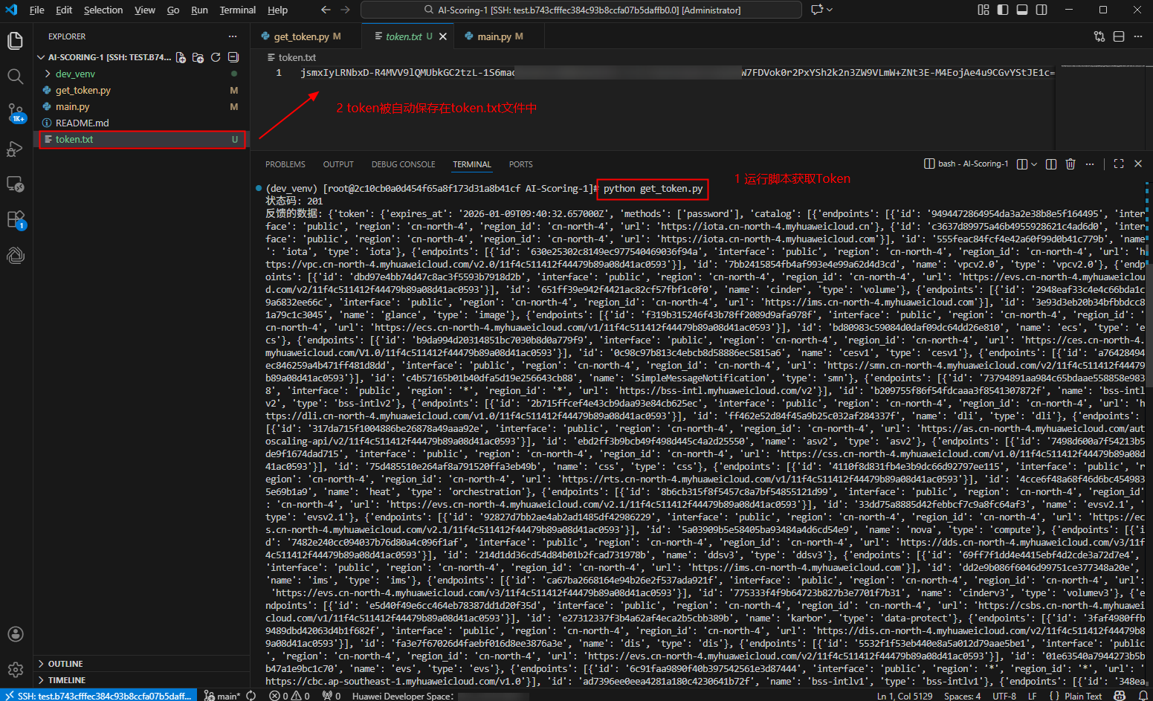Toggle the secondary side bar
Image resolution: width=1153 pixels, height=701 pixels.
1041,10
